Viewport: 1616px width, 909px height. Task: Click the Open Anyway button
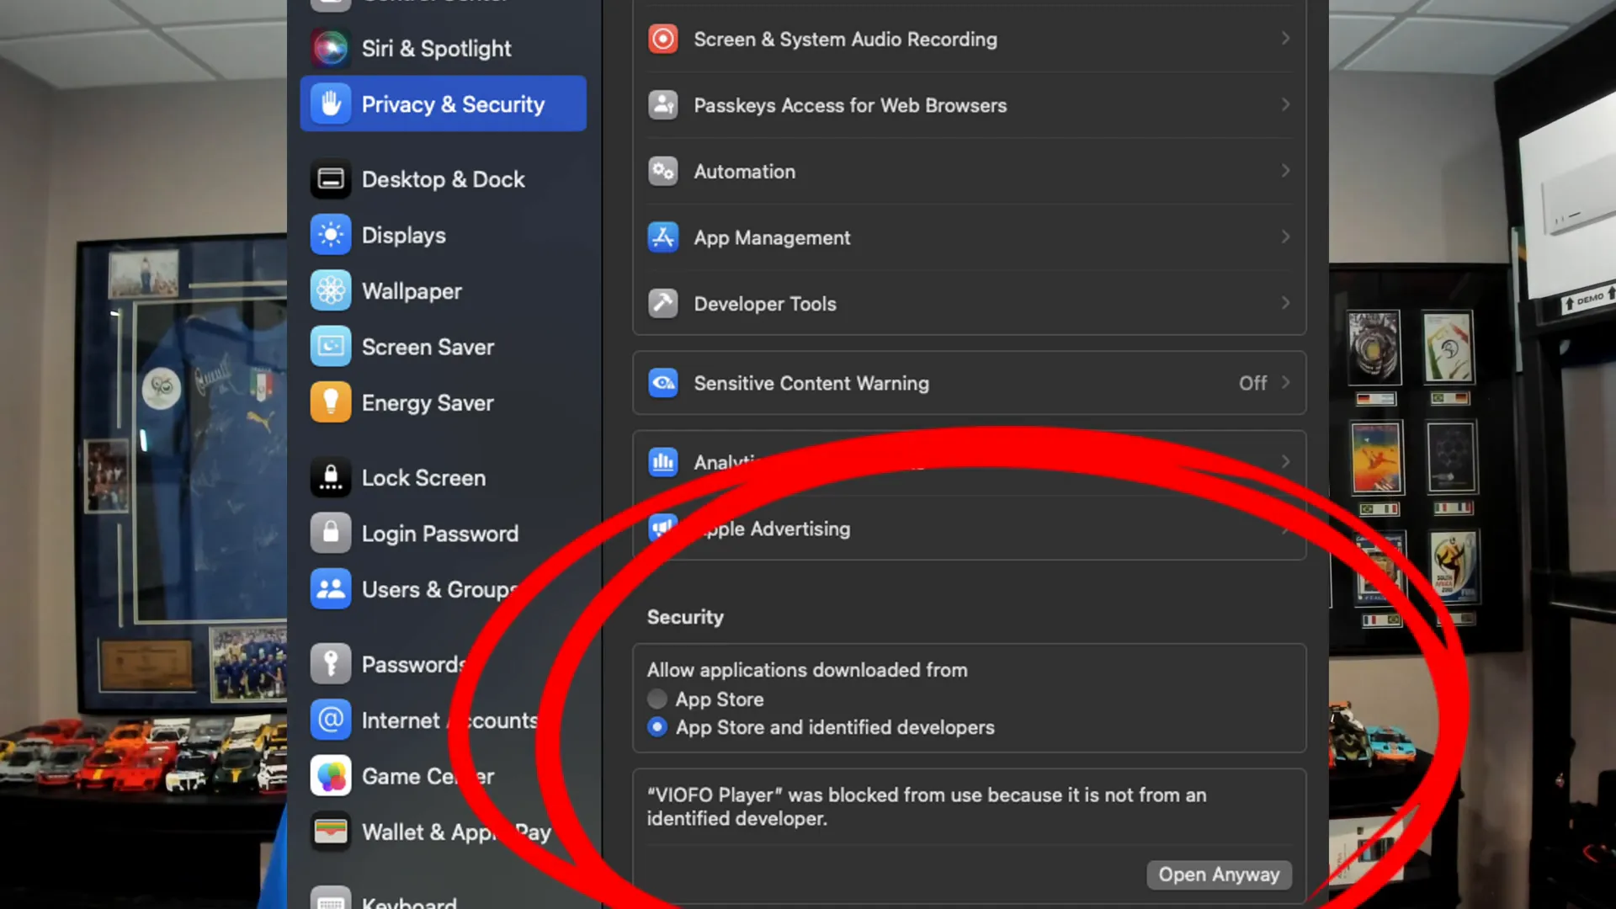(1219, 874)
